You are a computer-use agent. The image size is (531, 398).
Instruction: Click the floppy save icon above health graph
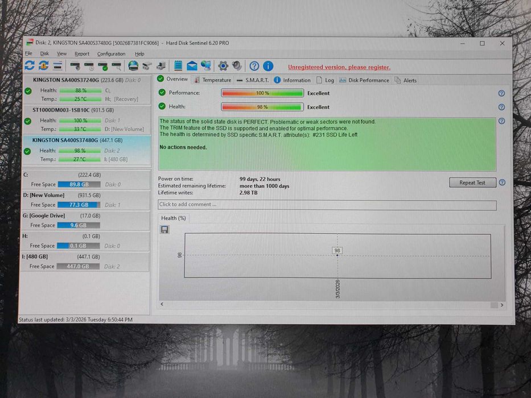tap(164, 230)
